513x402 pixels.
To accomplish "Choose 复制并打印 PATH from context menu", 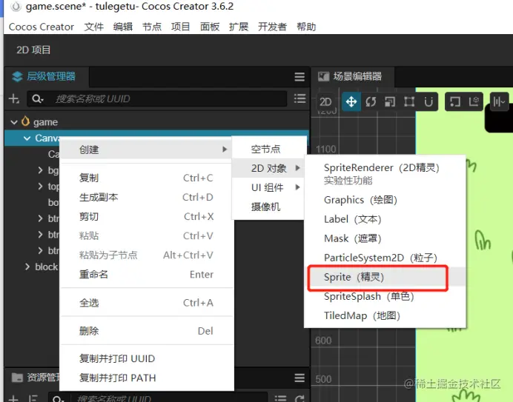I will coord(147,378).
